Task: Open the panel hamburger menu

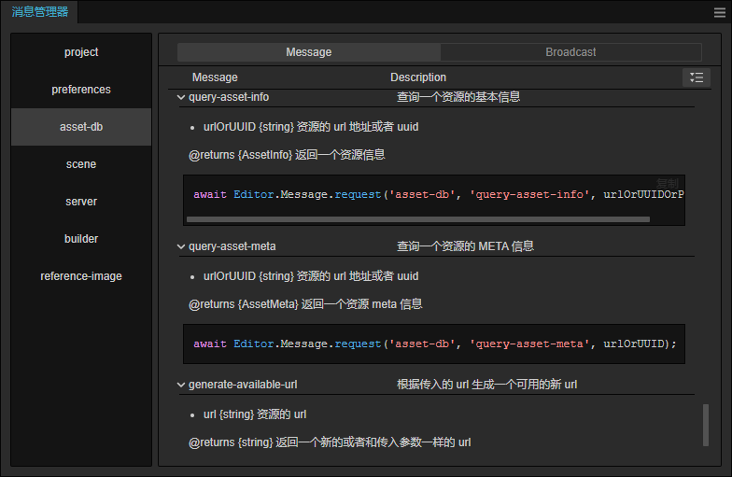Action: click(721, 13)
